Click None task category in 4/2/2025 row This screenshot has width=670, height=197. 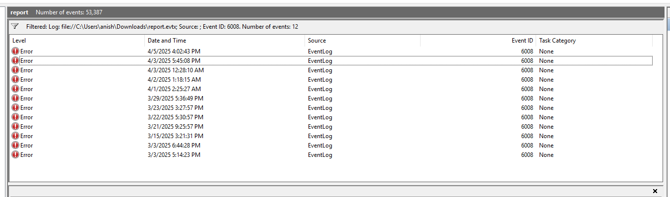547,80
